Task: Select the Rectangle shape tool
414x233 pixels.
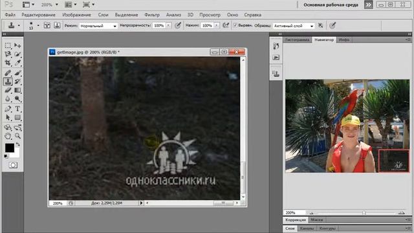Action: tap(17, 117)
